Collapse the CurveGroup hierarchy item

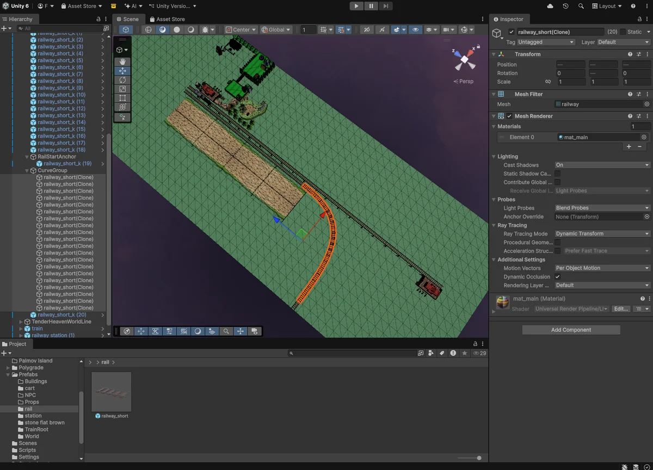pyautogui.click(x=27, y=170)
